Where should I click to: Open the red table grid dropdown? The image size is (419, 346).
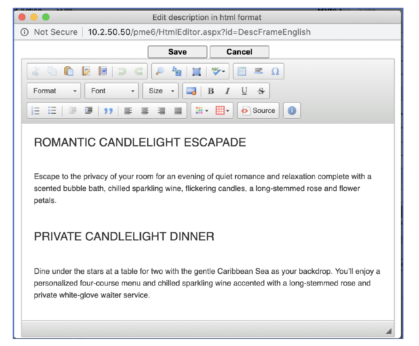pos(222,111)
